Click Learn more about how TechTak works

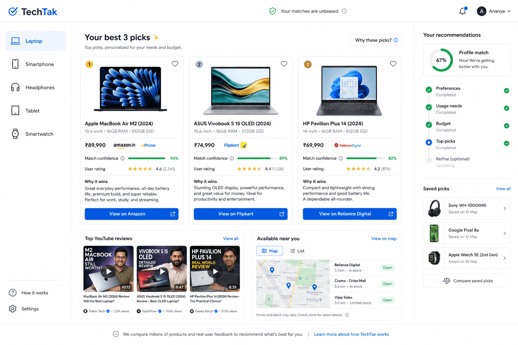(351, 334)
